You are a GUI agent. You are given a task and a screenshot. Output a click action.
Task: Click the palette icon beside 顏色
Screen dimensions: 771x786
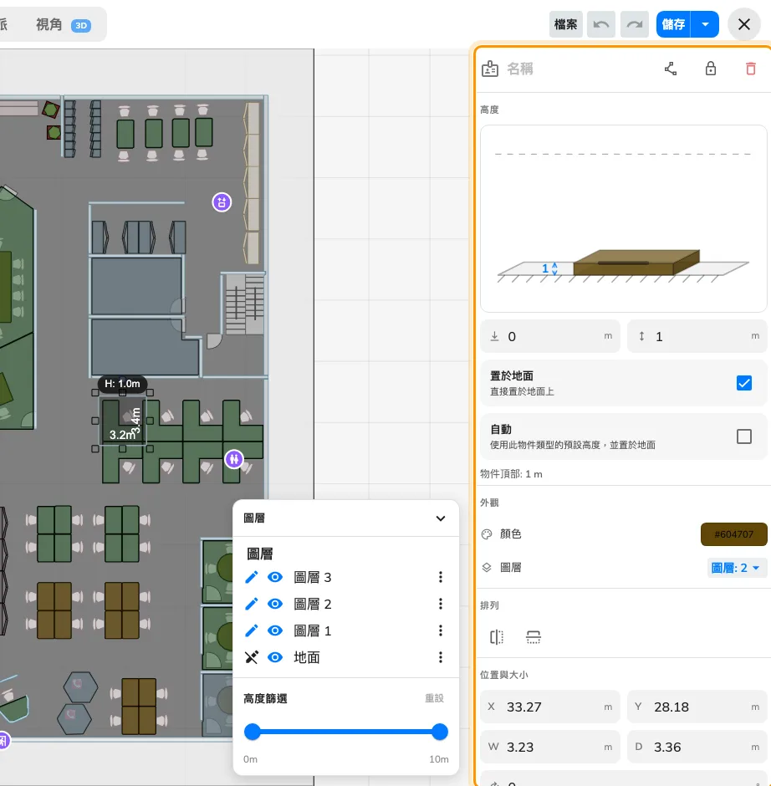pos(487,533)
